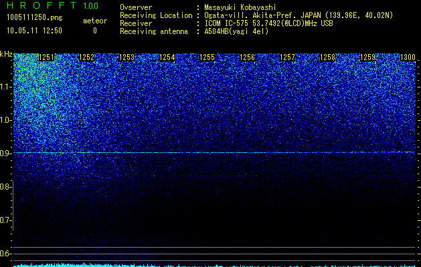Click the Receiver label
This screenshot has width=421, height=267.
136,23
